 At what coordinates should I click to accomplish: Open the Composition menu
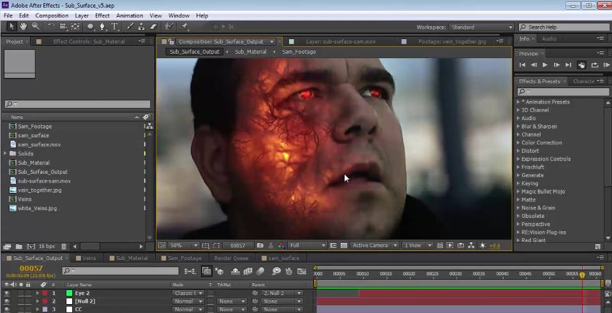(52, 15)
